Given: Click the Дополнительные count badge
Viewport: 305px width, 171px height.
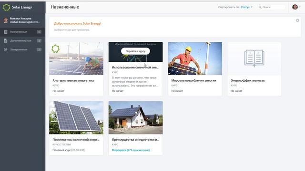Looking at the screenshot, I should click(39, 41).
